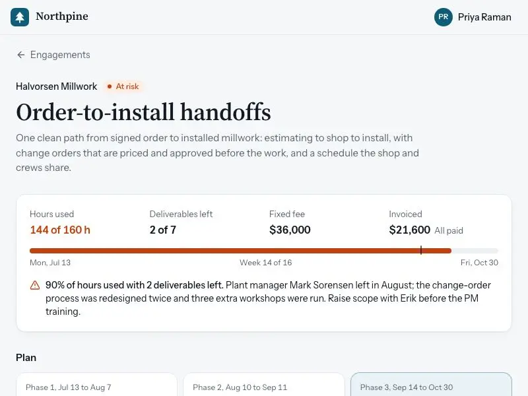Click the warning triangle alert icon
The height and width of the screenshot is (396, 528).
(35, 285)
